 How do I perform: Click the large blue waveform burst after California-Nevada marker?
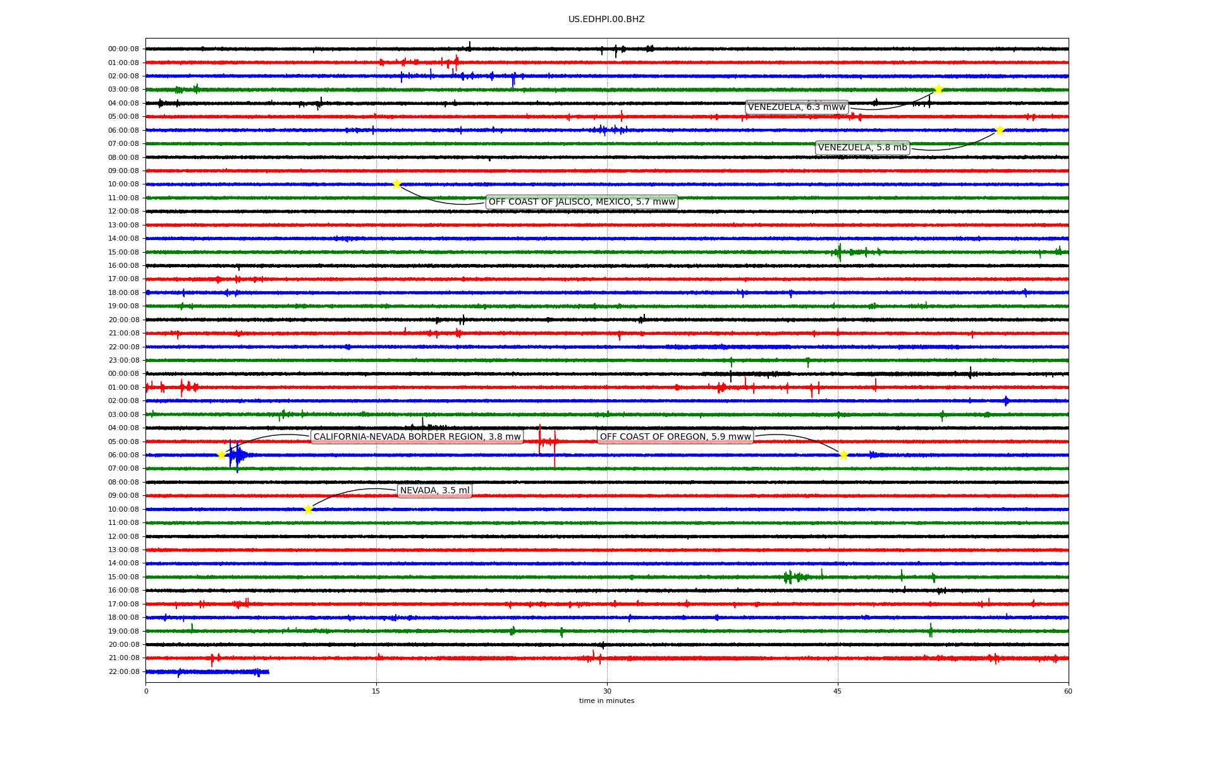point(238,455)
